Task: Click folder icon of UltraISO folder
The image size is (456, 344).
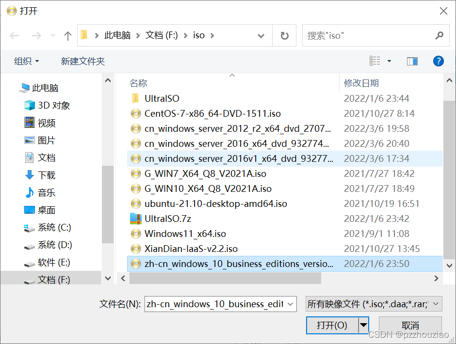Action: [135, 98]
